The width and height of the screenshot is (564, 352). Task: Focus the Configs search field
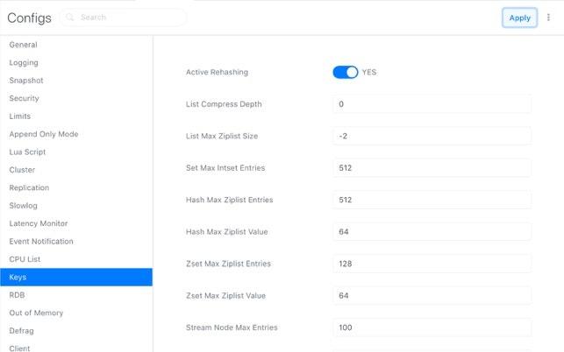tap(123, 18)
